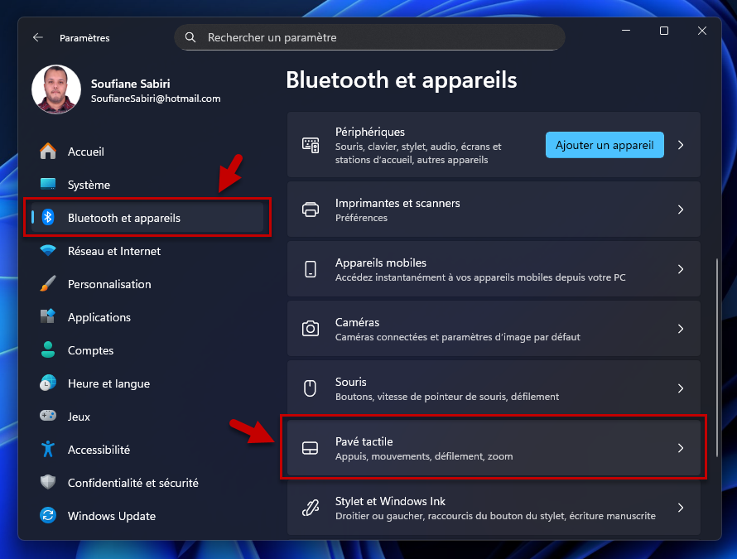This screenshot has width=737, height=559.
Task: Expand the Caméras section chevron
Action: (x=681, y=328)
